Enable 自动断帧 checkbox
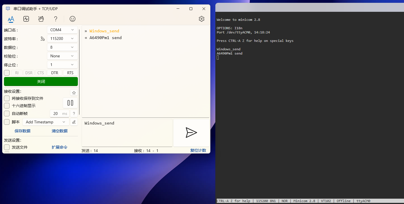Screen dimensions: 404x204 7,114
